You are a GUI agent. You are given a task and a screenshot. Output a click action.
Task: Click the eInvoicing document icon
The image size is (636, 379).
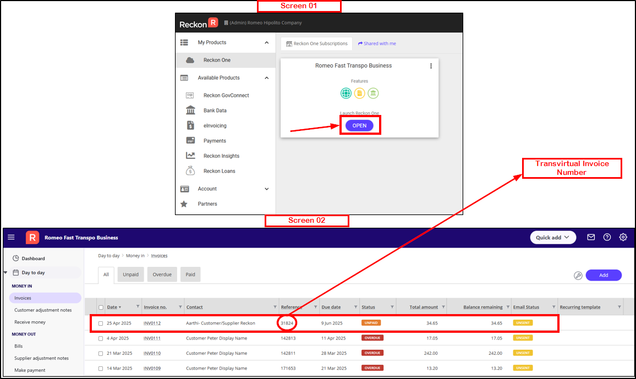pyautogui.click(x=190, y=125)
